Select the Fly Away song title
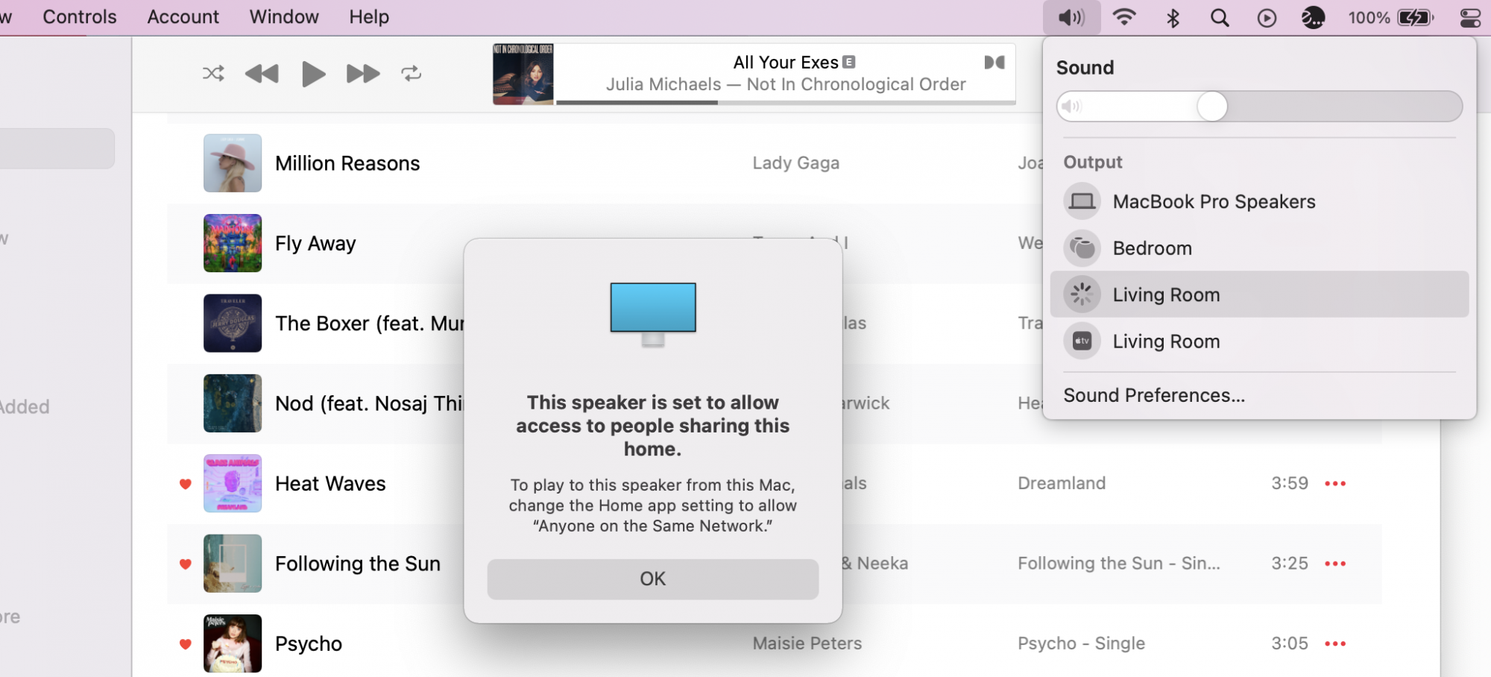 coord(315,244)
